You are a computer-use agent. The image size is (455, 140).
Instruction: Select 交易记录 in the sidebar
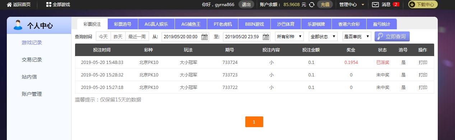[32, 60]
